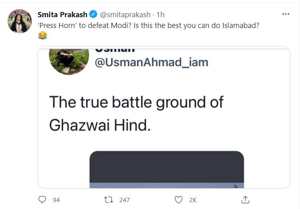Open the tweet's more options menu

click(x=286, y=14)
